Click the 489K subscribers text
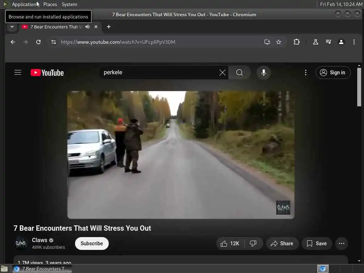 tap(48, 247)
